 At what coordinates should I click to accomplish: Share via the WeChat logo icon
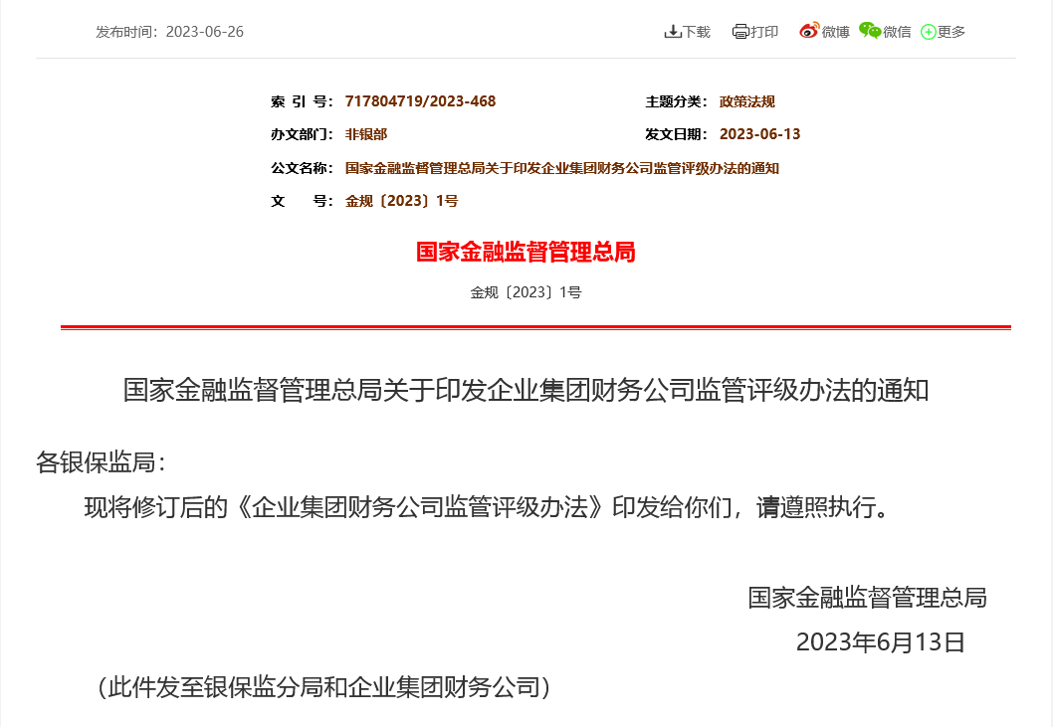870,30
